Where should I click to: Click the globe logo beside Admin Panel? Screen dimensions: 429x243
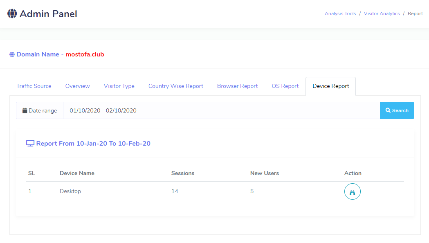click(x=12, y=14)
